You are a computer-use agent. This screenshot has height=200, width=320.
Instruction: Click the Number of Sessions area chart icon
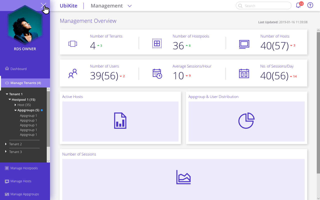(183, 177)
